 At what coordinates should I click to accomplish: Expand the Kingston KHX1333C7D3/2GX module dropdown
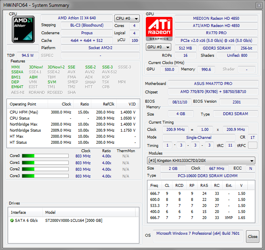click(x=201, y=161)
